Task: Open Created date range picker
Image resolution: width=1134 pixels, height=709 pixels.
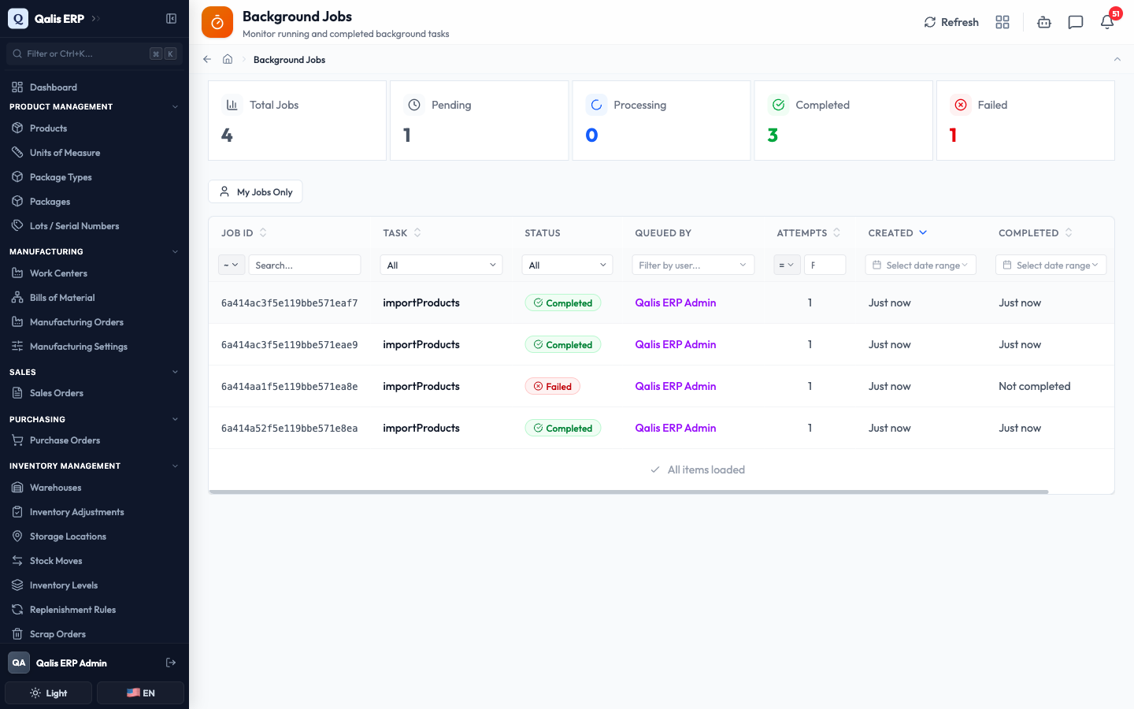Action: [921, 265]
